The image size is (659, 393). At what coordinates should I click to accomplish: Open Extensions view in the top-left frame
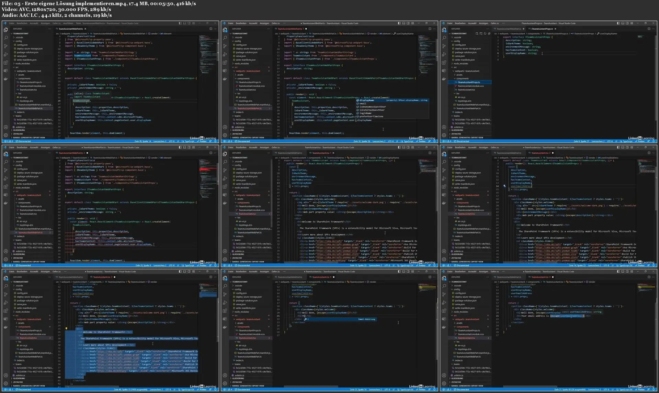[6, 63]
